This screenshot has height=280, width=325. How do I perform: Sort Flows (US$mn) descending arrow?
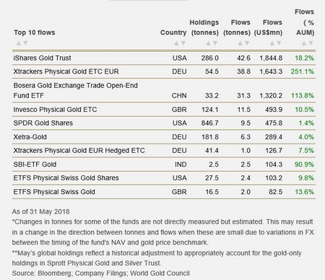[x=279, y=43]
